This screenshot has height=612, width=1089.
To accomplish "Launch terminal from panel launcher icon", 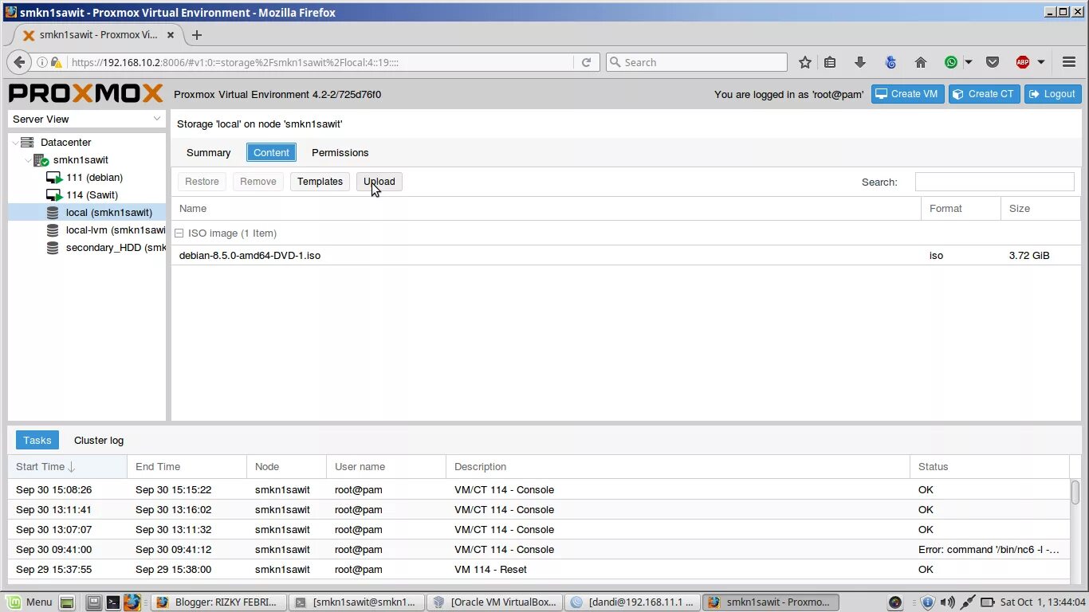I will (113, 602).
